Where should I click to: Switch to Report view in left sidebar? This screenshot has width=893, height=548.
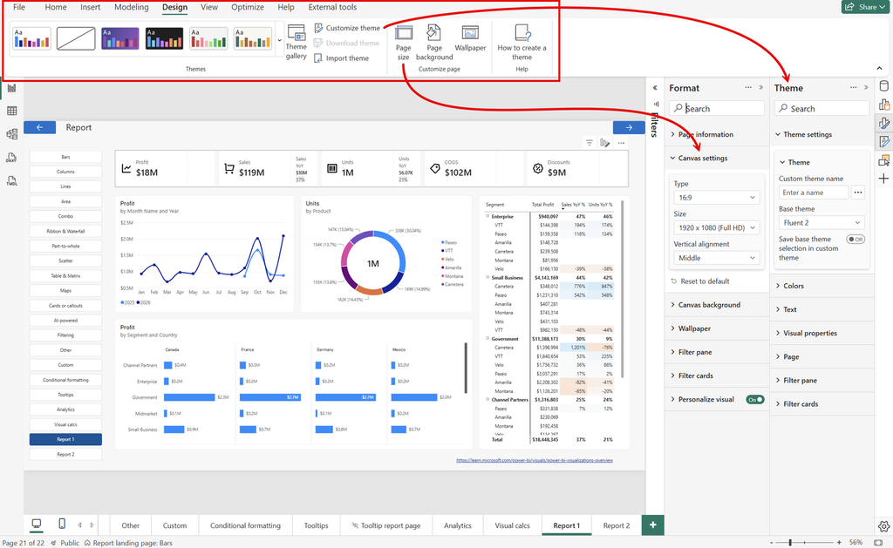11,88
